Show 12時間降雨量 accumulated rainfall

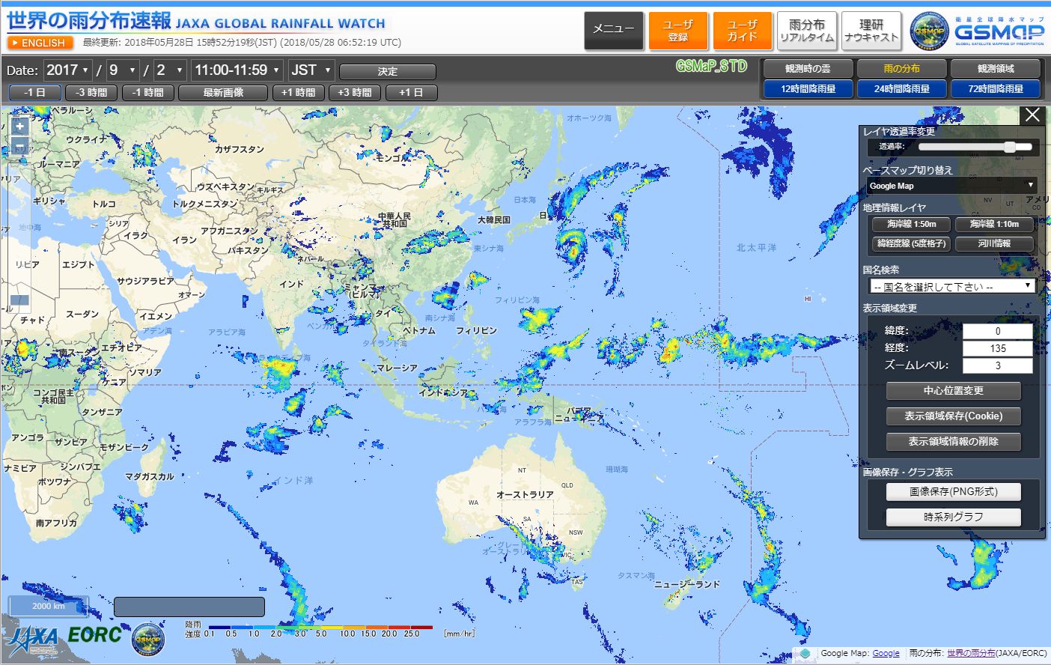tap(808, 89)
